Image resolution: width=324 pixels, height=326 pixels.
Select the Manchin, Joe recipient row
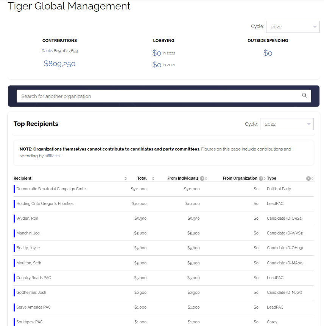point(28,233)
